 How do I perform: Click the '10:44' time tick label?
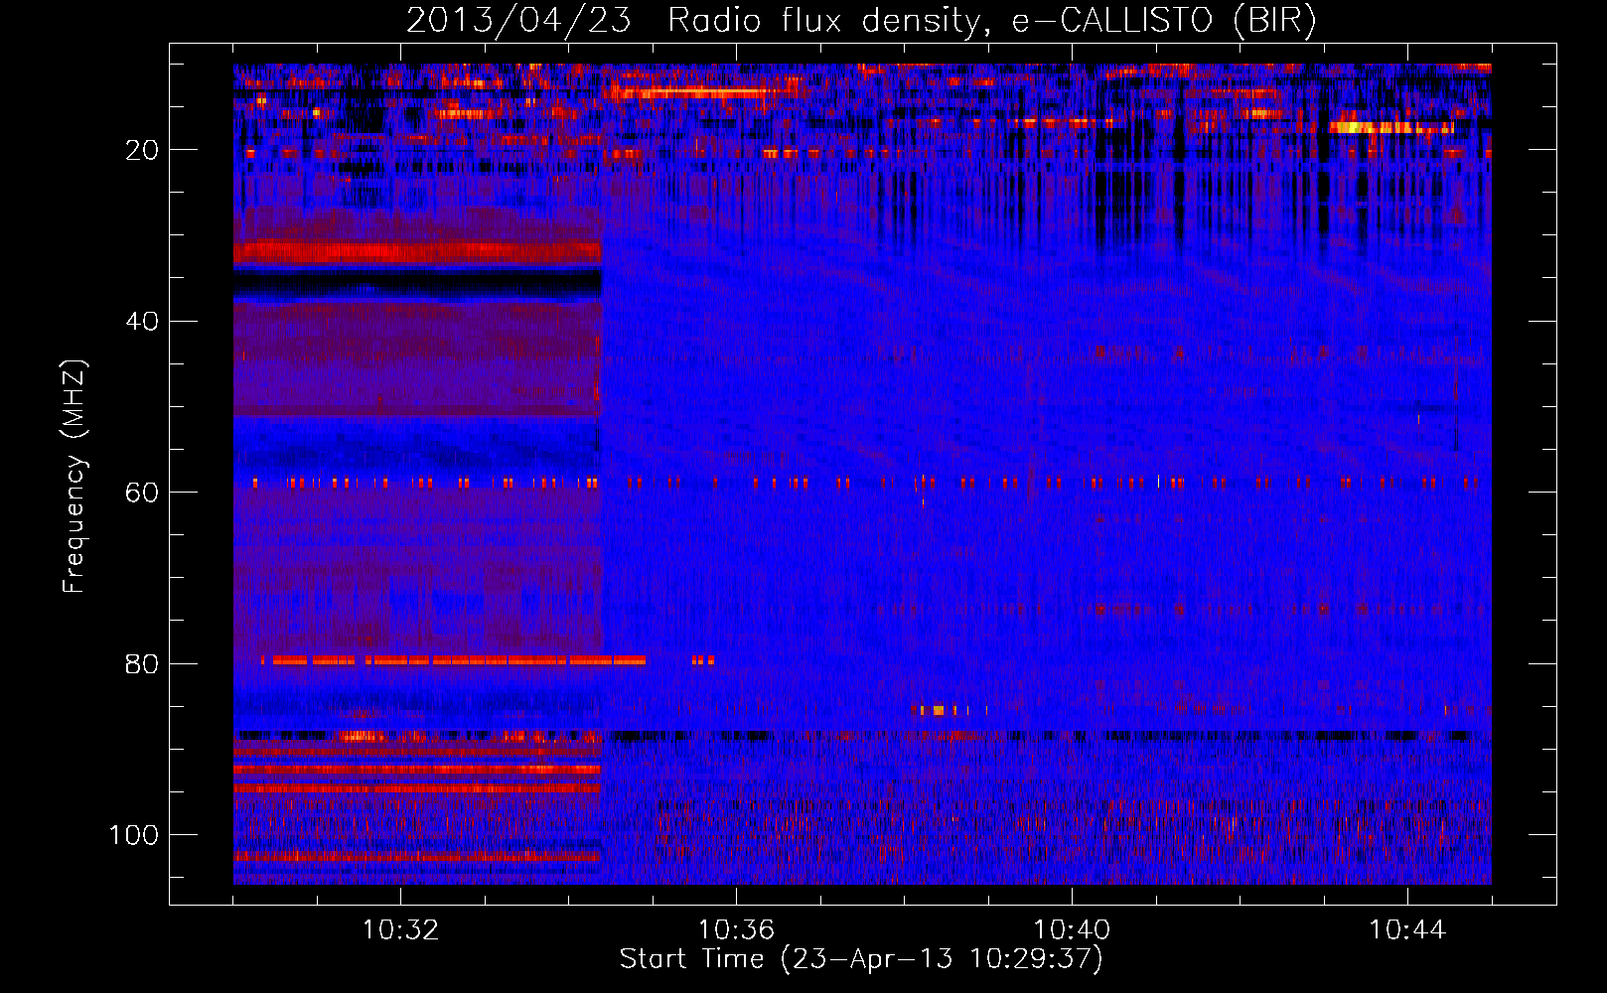pyautogui.click(x=1407, y=930)
